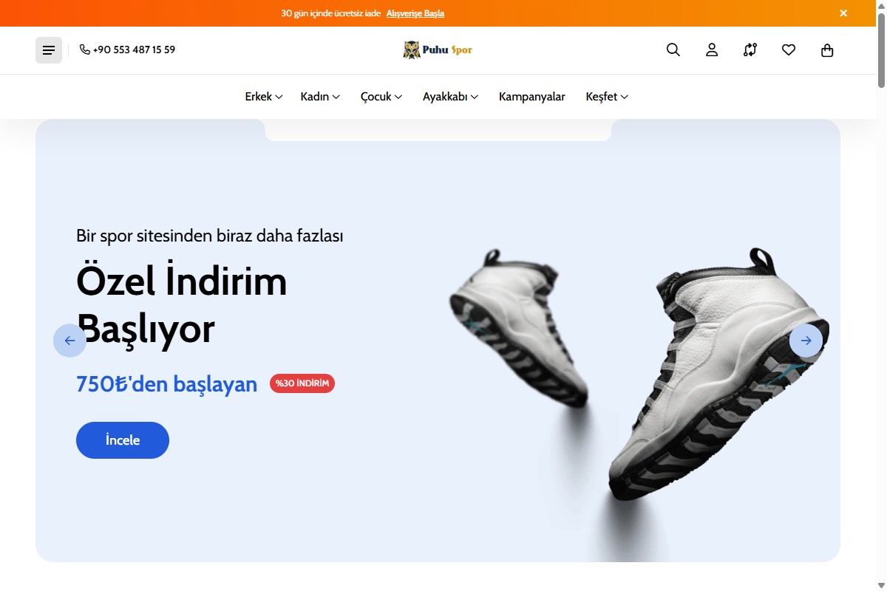The image size is (887, 591).
Task: Follow the Alışverişe Başla link
Action: point(415,13)
